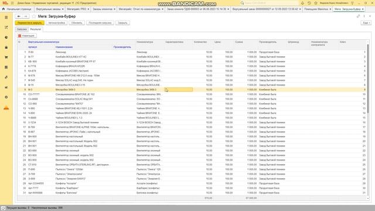Click the status bar calls indicator icon

3,208
